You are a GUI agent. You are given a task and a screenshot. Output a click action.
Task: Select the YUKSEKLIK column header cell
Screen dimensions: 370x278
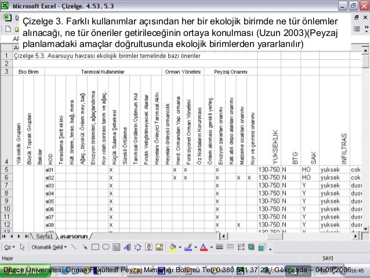[x=269, y=121]
